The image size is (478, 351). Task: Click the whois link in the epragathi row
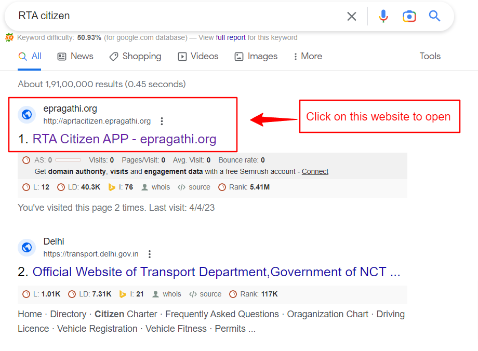pos(161,187)
